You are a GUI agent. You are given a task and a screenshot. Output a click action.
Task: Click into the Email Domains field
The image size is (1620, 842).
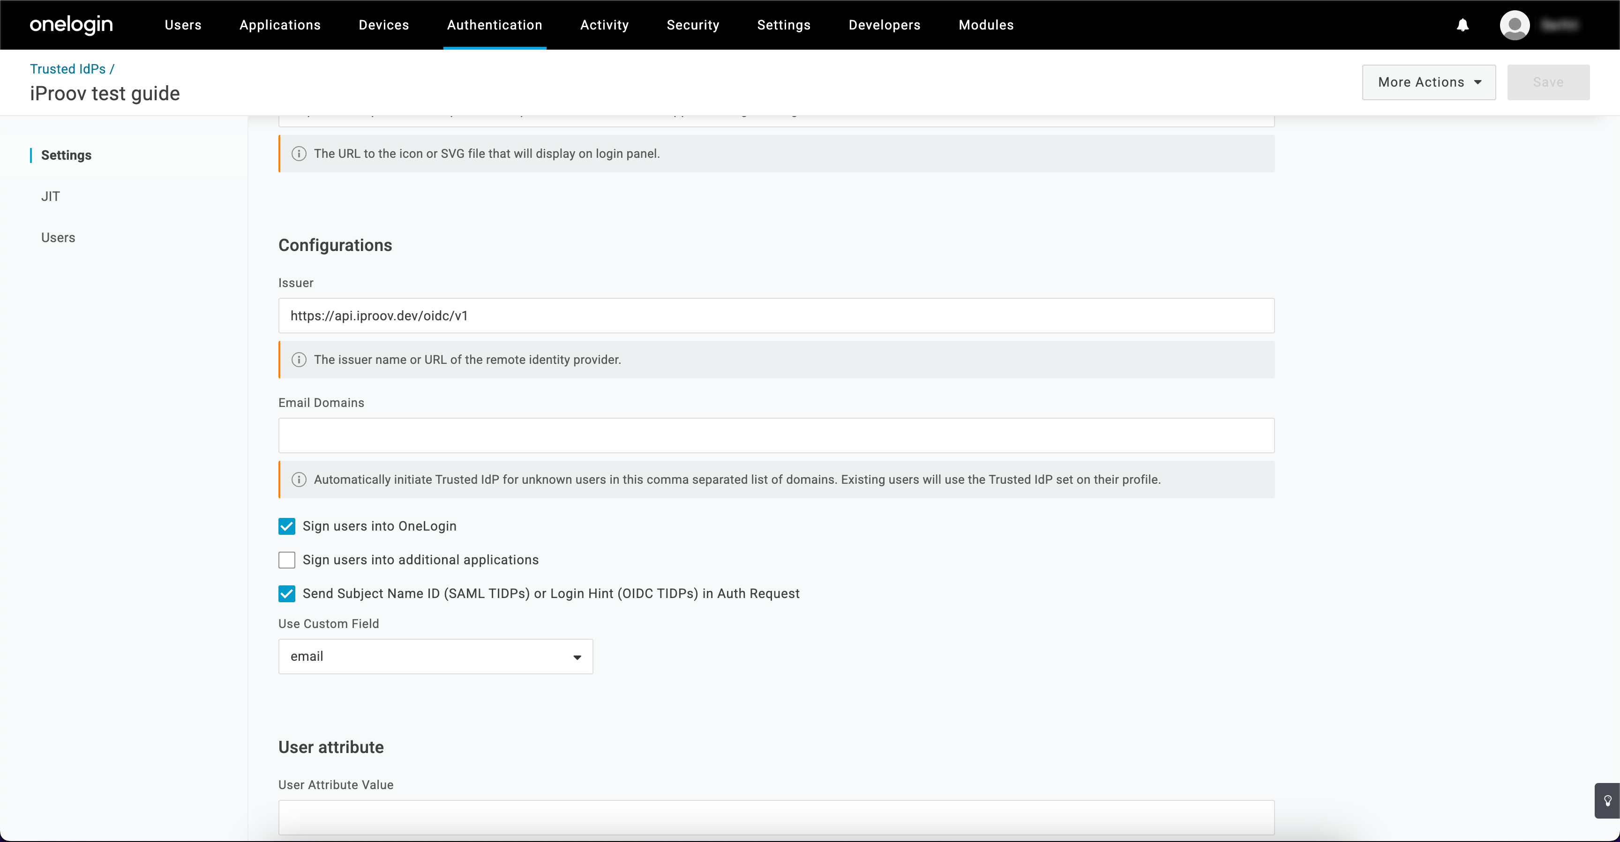(776, 436)
